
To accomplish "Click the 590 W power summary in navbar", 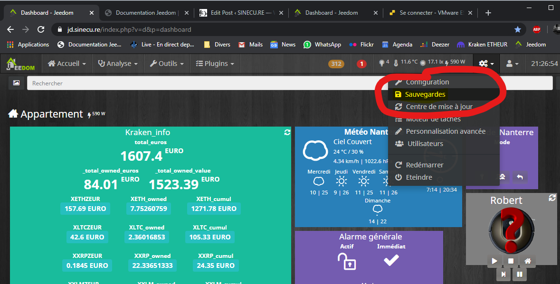I will point(455,63).
